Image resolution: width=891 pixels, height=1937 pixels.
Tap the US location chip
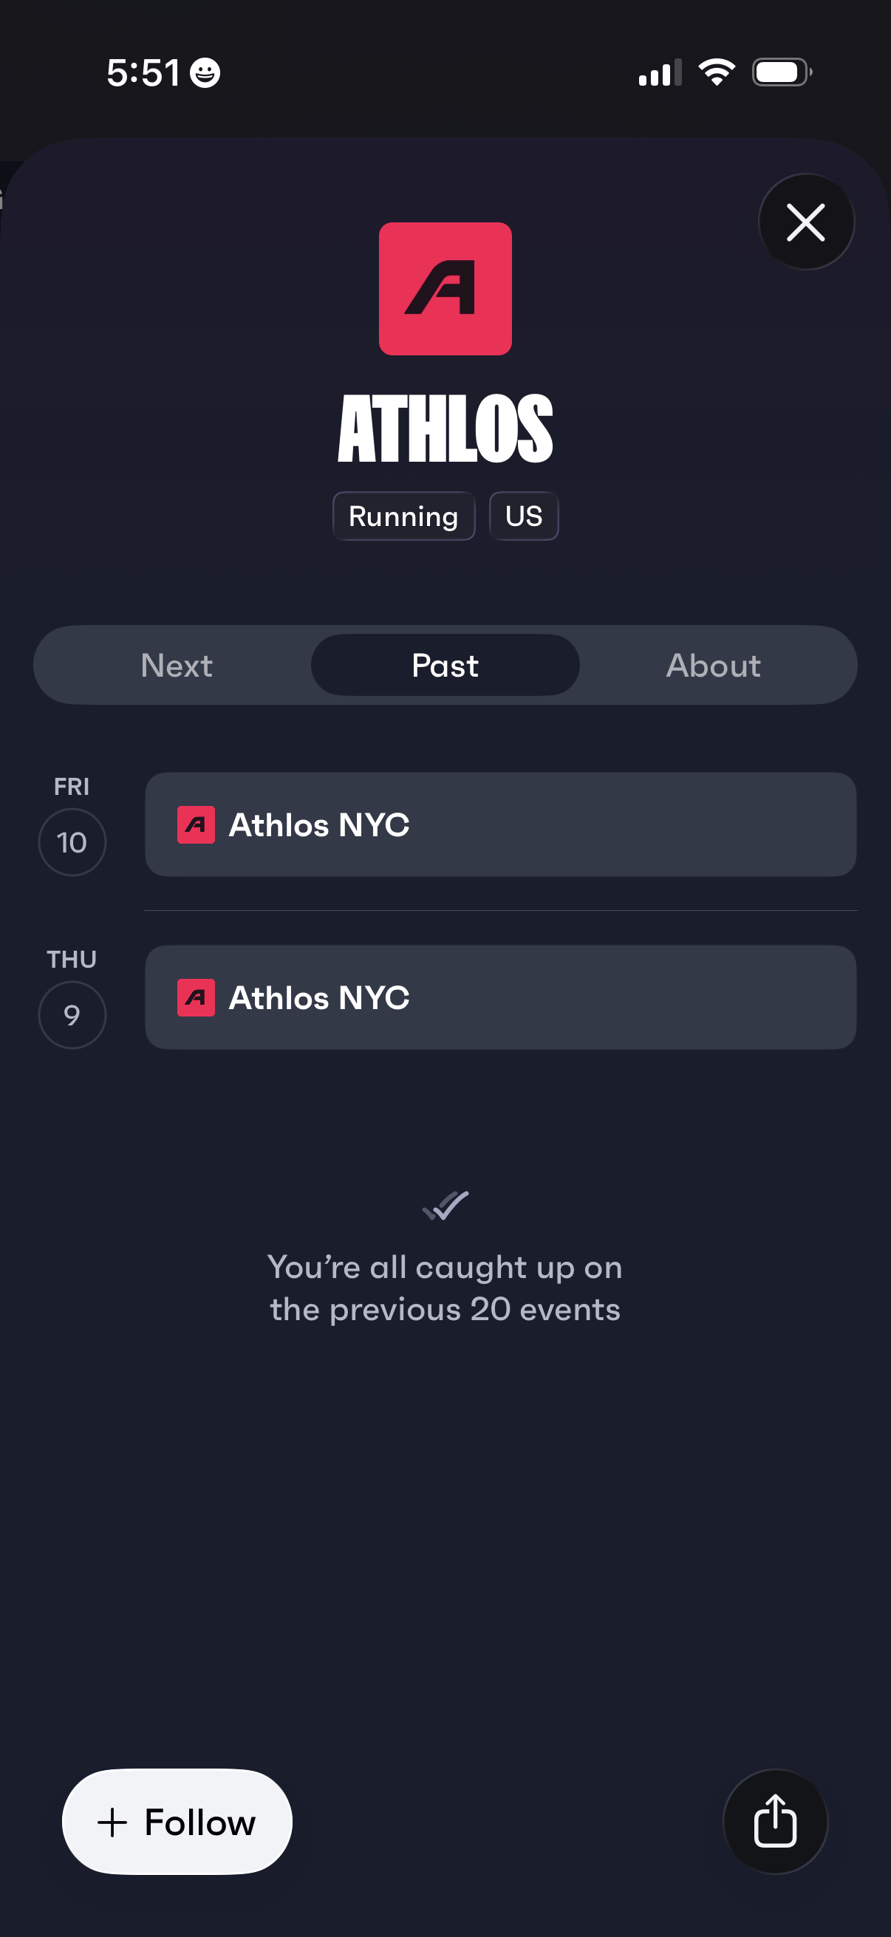(x=523, y=516)
